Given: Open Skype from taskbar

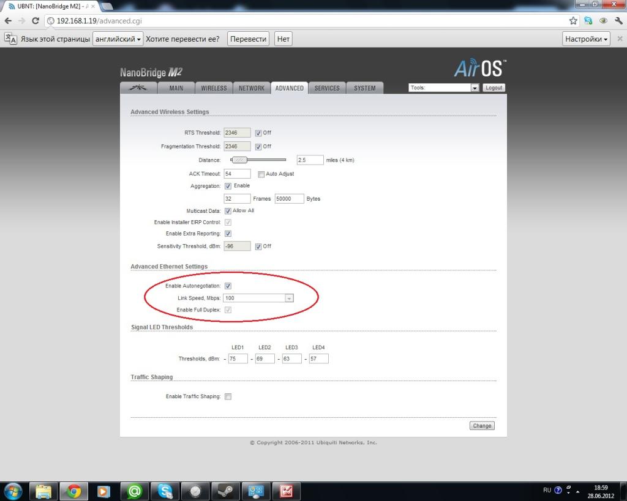Looking at the screenshot, I should [x=165, y=491].
